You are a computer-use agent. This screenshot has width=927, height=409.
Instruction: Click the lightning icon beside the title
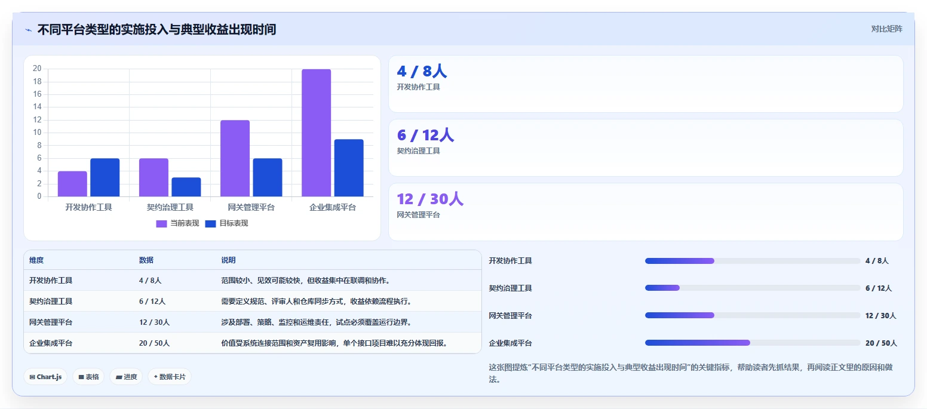[28, 30]
